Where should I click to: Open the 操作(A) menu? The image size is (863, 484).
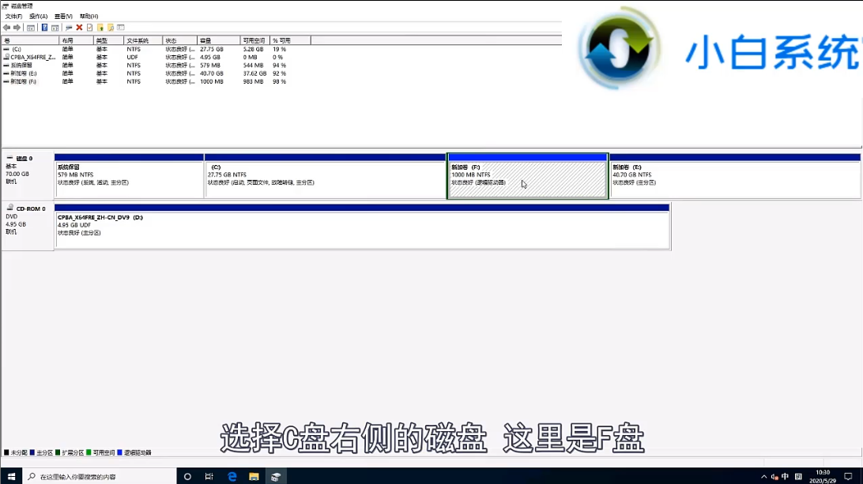pos(39,17)
